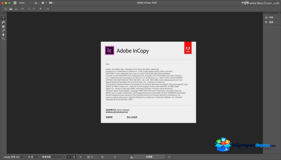281x160 pixels.
Task: Open the arrange documents dropdown
Action: (52, 3)
